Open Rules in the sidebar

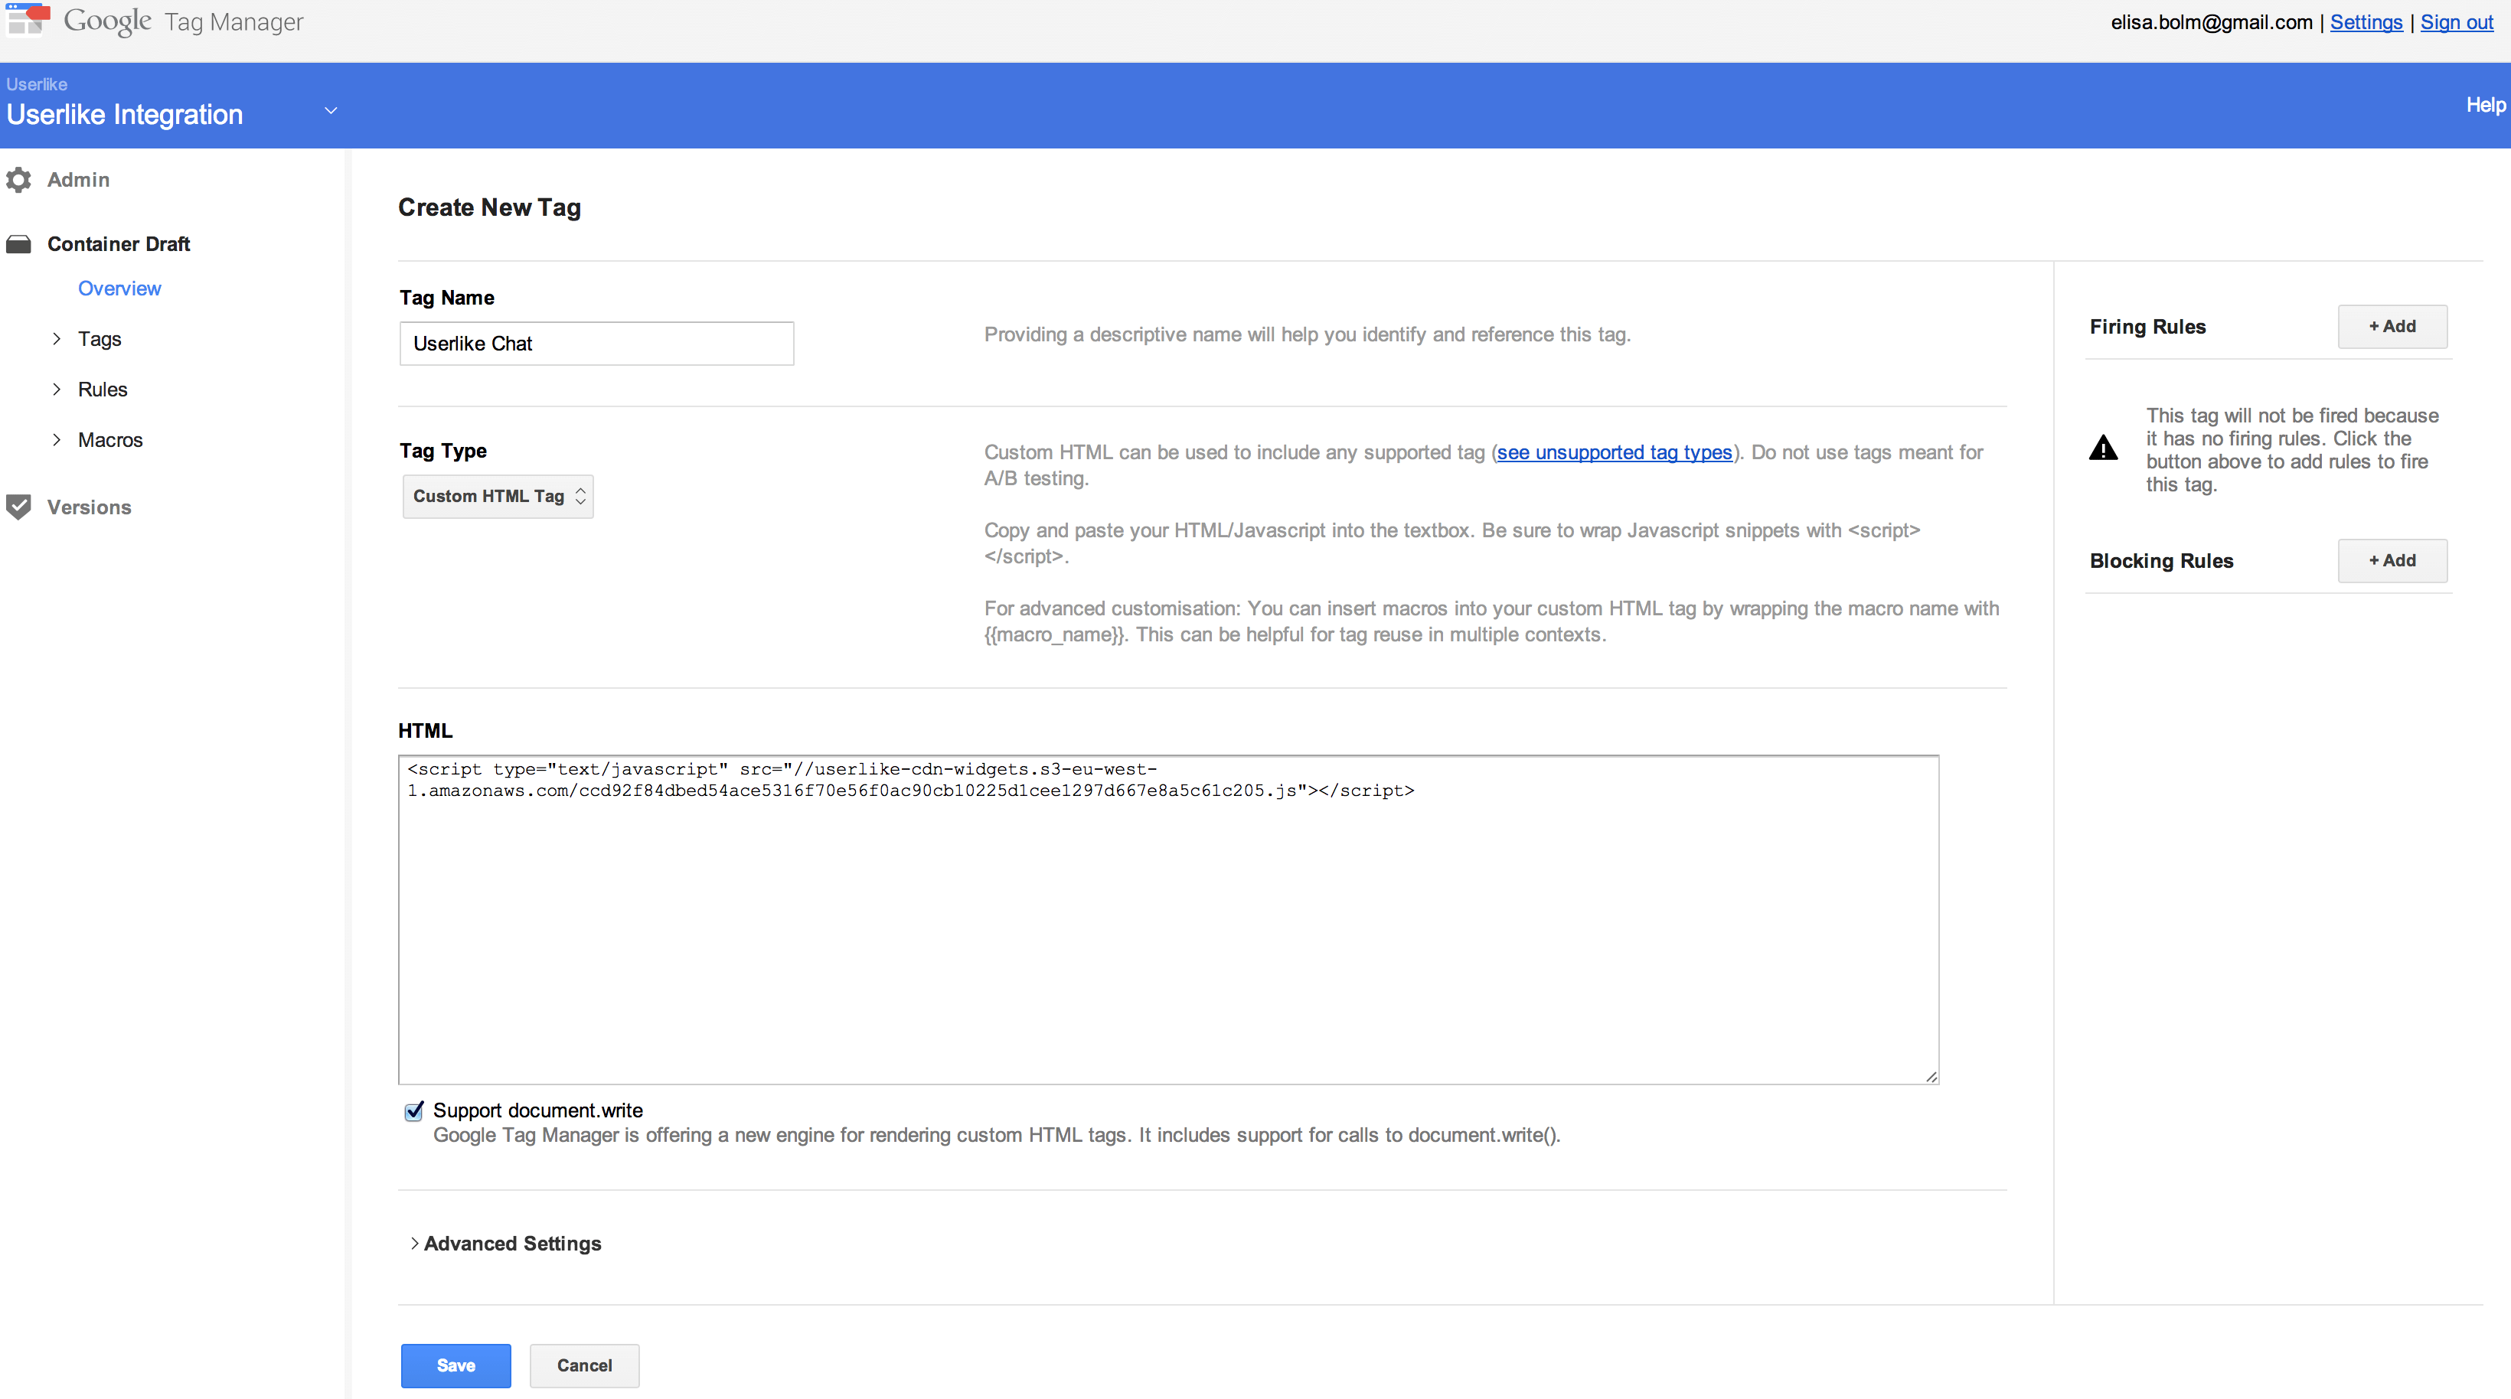(103, 390)
